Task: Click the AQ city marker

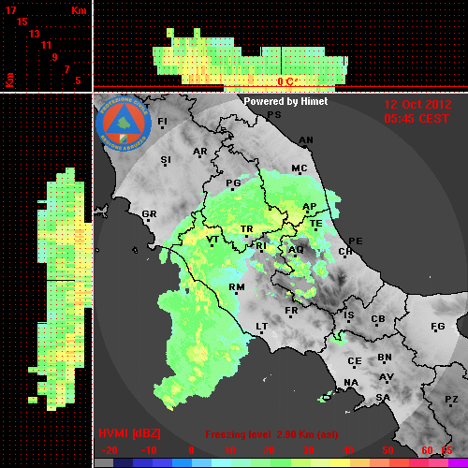Action: coord(296,256)
